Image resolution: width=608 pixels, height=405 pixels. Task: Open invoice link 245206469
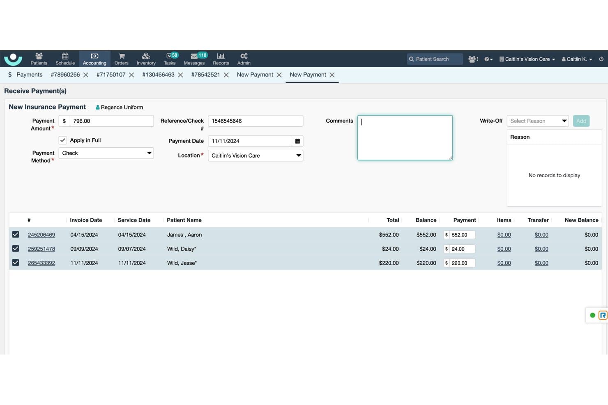(x=41, y=235)
